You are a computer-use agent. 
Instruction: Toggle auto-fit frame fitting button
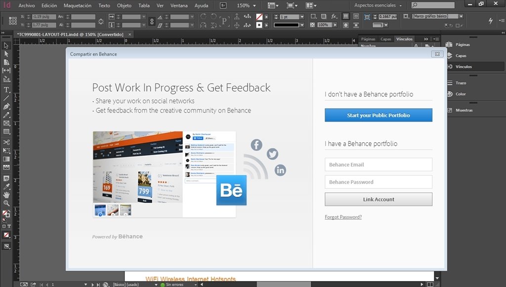(x=367, y=17)
